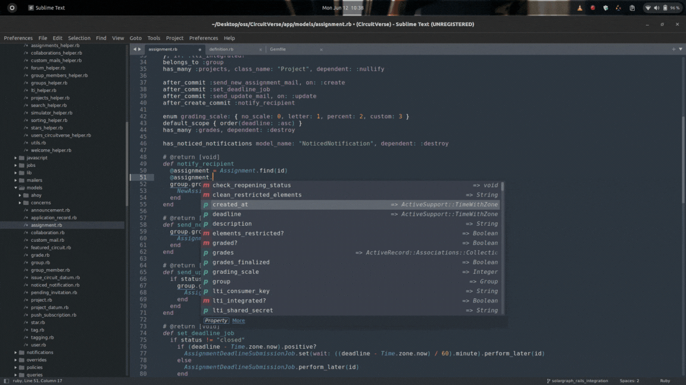This screenshot has height=385, width=686.
Task: Click the shield security tray icon
Action: [606, 8]
